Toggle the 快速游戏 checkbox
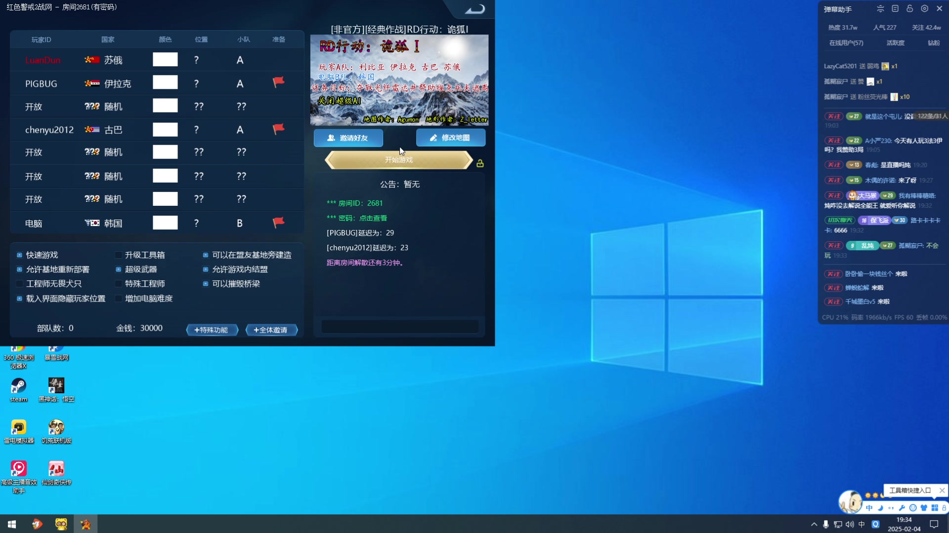949x533 pixels. click(20, 255)
